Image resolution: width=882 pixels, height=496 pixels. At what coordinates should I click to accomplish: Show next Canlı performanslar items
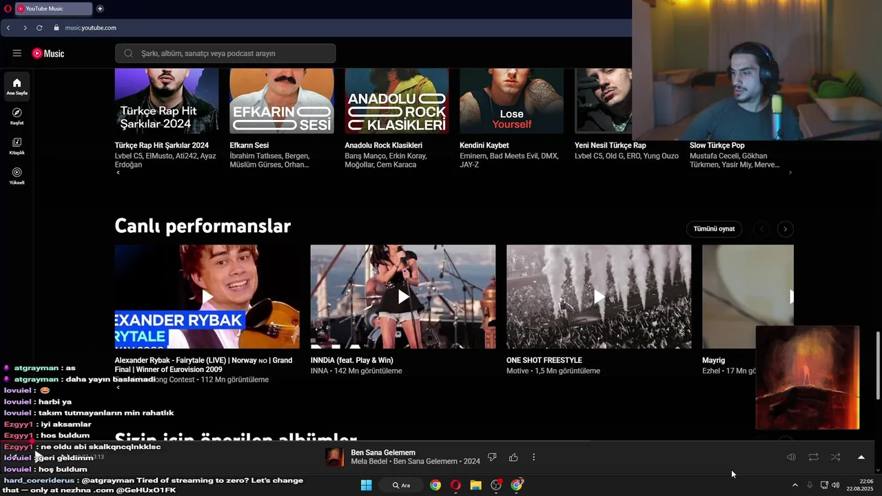(x=785, y=229)
